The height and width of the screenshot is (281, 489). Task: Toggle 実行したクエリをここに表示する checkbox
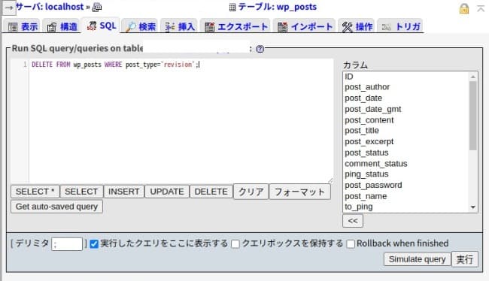click(94, 244)
